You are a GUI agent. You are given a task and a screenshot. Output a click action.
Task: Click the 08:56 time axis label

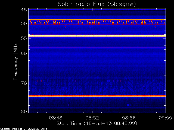[129, 118]
